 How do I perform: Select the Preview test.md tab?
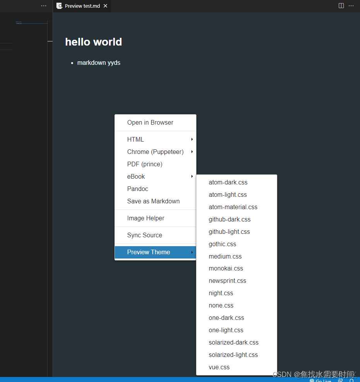click(x=82, y=6)
